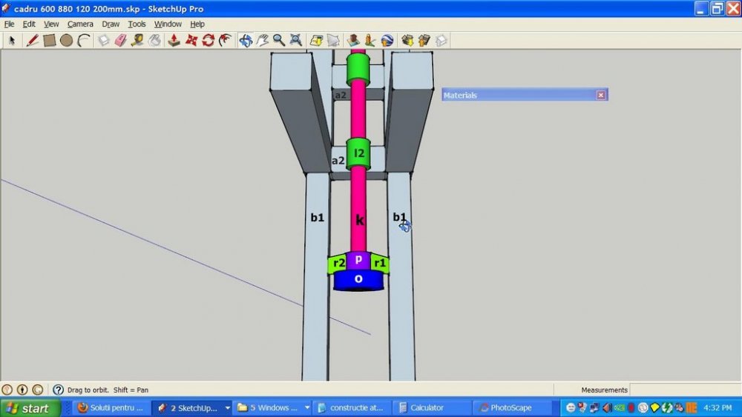Switch to Calculator in taskbar
This screenshot has height=417, width=742.
[432, 407]
